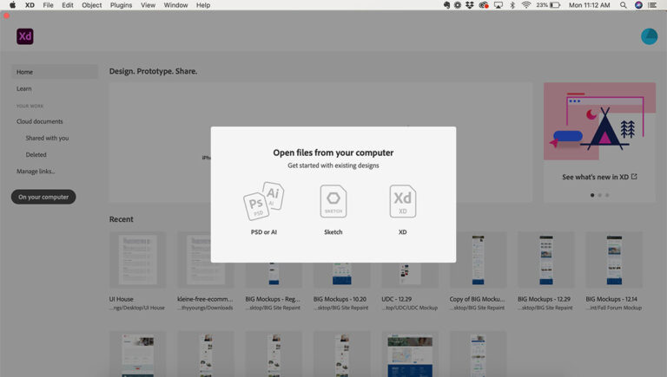Open the Object menu
Image resolution: width=667 pixels, height=377 pixels.
point(91,5)
